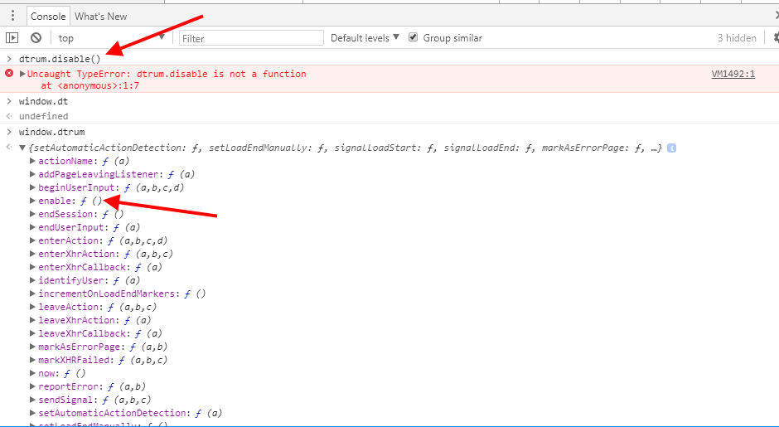Expand the markXHRFailed entry
The height and width of the screenshot is (427, 779).
(33, 360)
